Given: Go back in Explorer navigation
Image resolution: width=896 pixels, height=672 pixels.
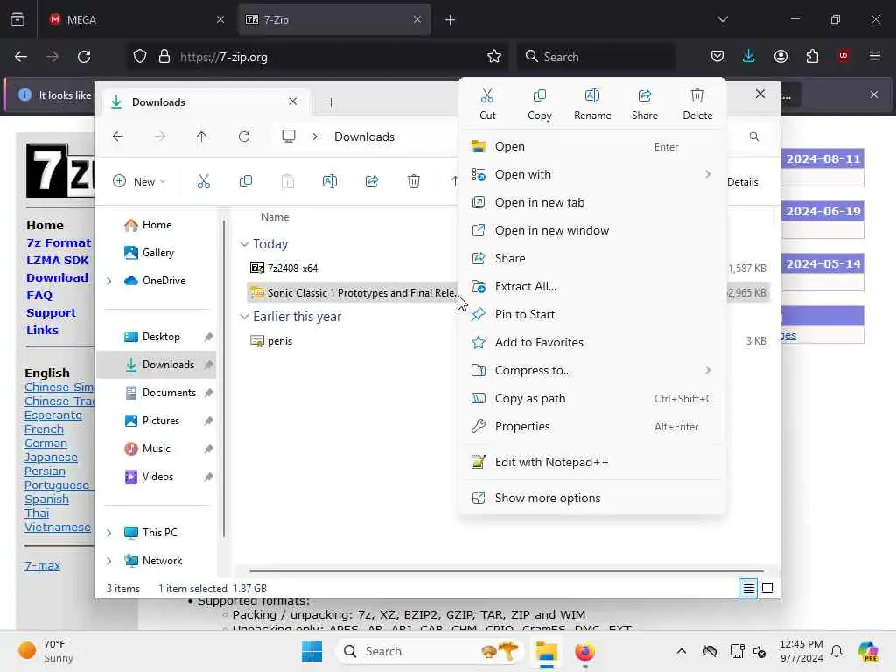Looking at the screenshot, I should [118, 136].
